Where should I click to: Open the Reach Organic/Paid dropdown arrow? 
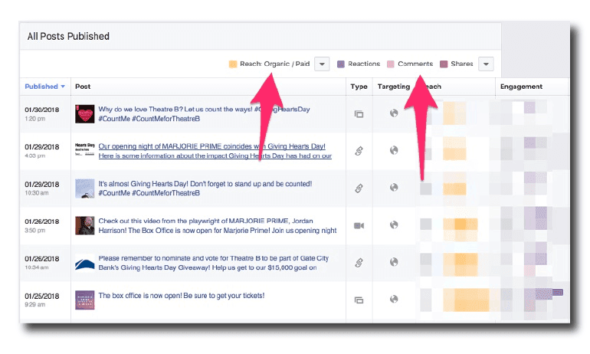[x=322, y=64]
